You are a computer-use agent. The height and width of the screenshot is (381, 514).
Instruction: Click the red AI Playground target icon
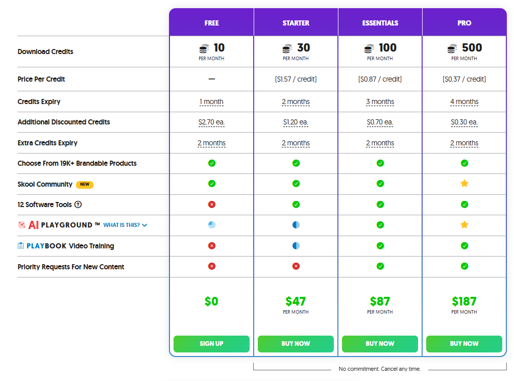pos(21,225)
